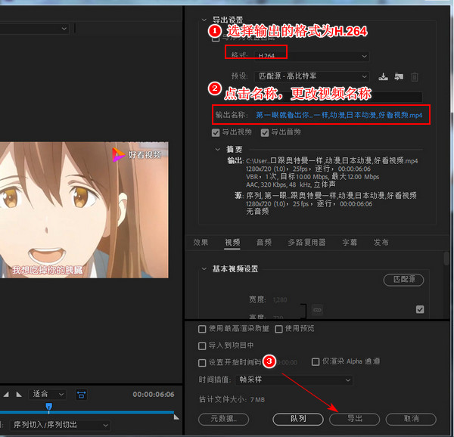Open the dropdown at top left panel
The width and height of the screenshot is (454, 437).
coord(34,28)
